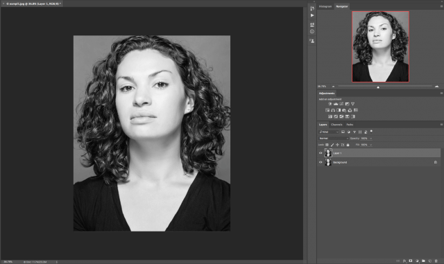This screenshot has width=444, height=264.
Task: Open the History panel icon in the dock
Action: tap(312, 8)
